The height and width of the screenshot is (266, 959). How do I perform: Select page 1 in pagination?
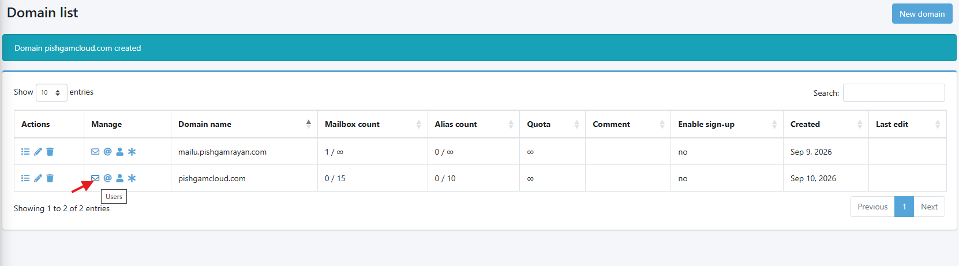[904, 207]
